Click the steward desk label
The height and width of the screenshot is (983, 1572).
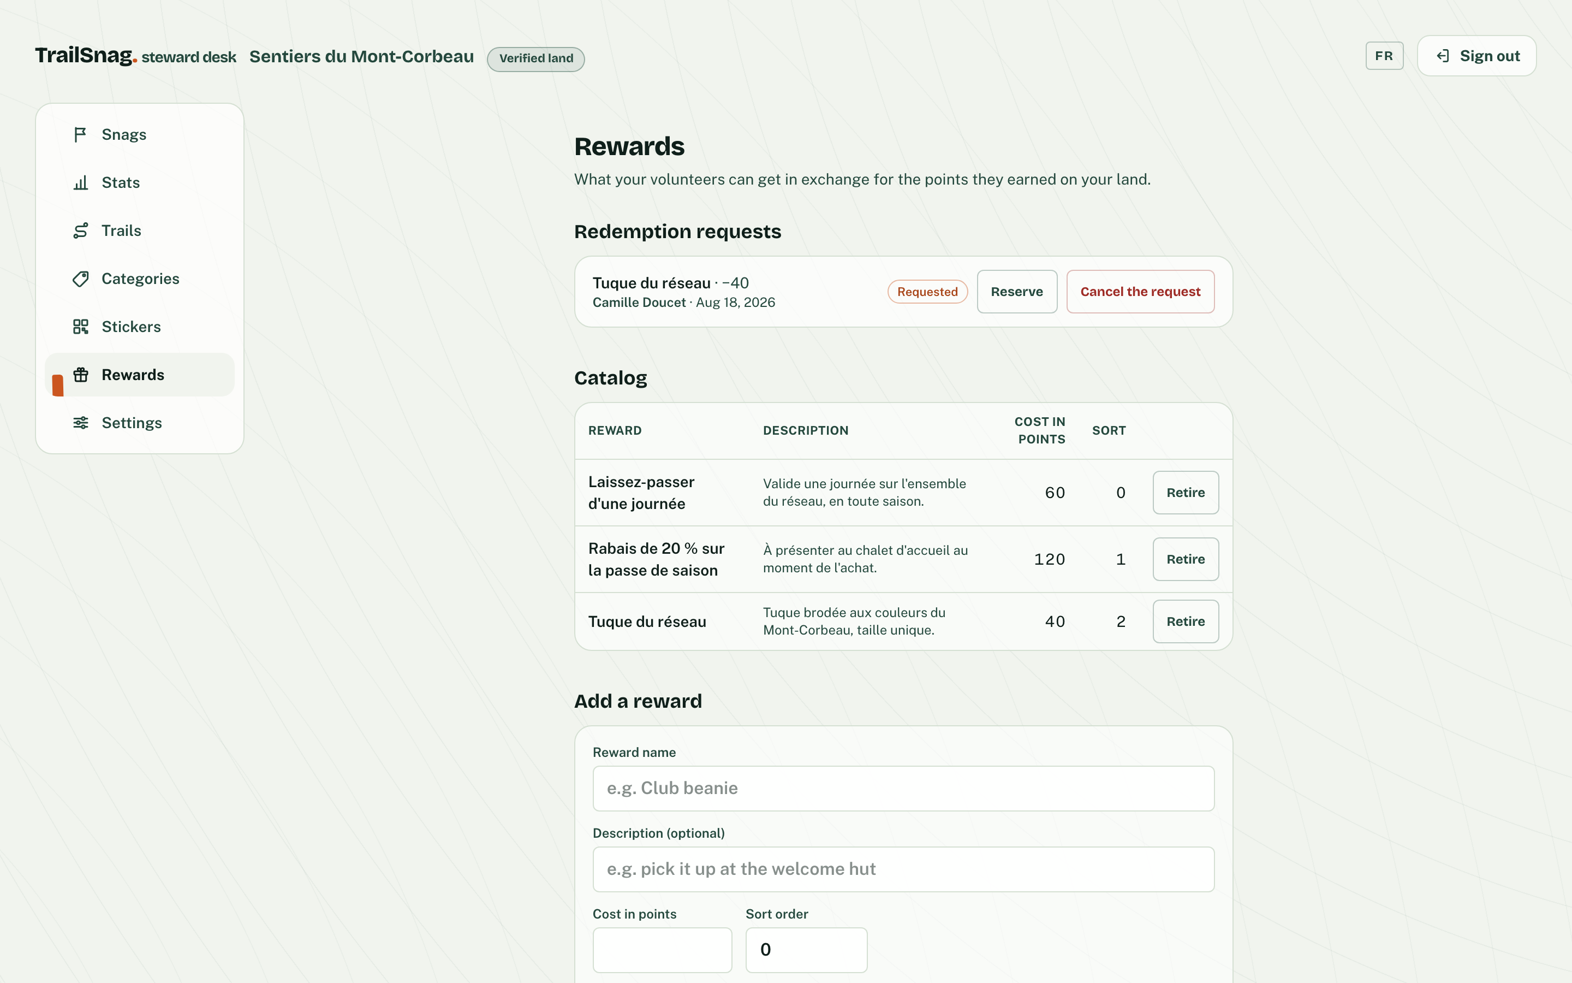coord(188,57)
